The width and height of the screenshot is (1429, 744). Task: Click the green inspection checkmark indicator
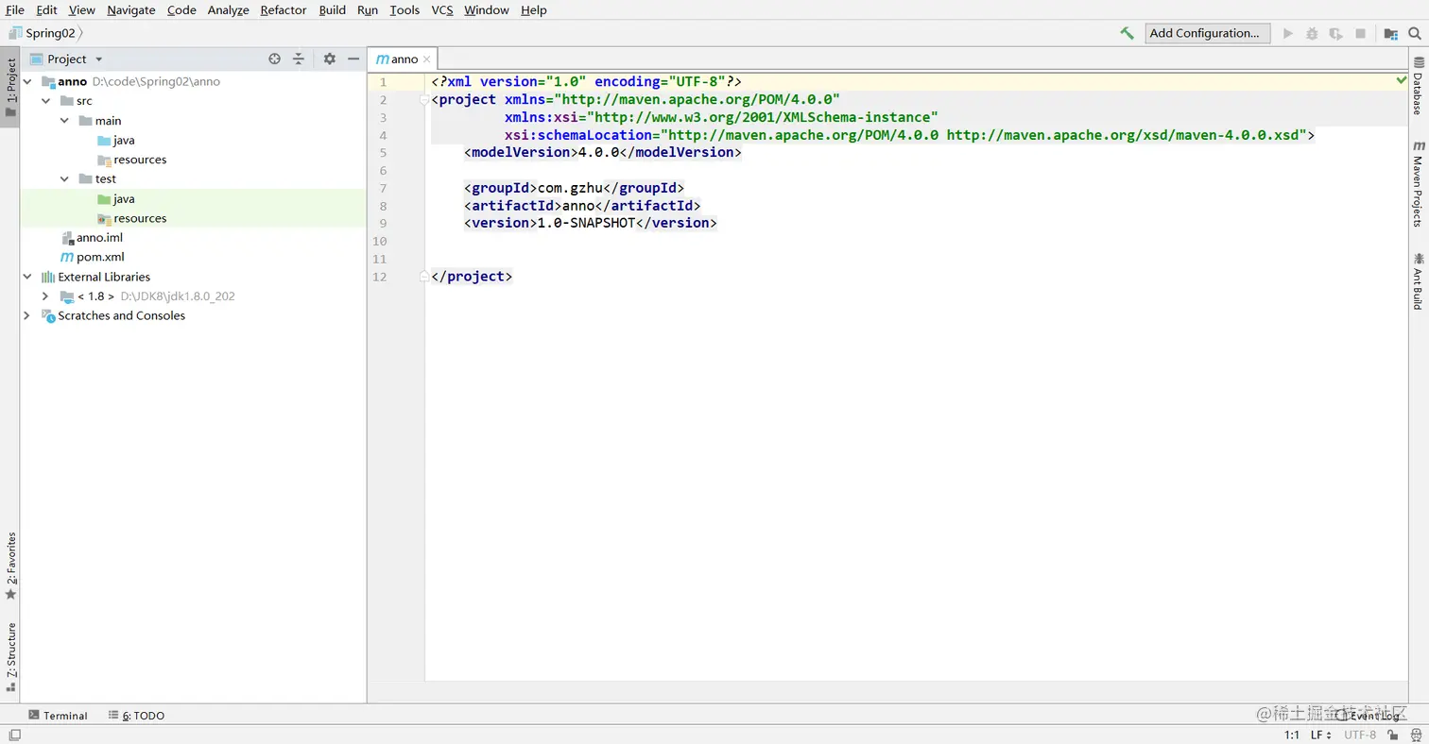pos(1402,81)
